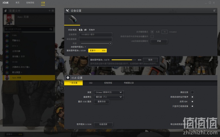The image size is (220, 137).
Task: Click the sleep minutes input field
Action: 164,32
